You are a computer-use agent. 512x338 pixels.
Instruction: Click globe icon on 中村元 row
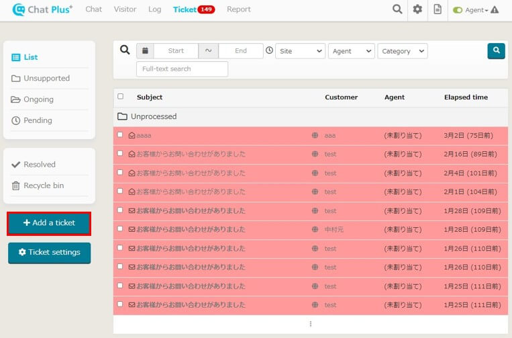[315, 229]
